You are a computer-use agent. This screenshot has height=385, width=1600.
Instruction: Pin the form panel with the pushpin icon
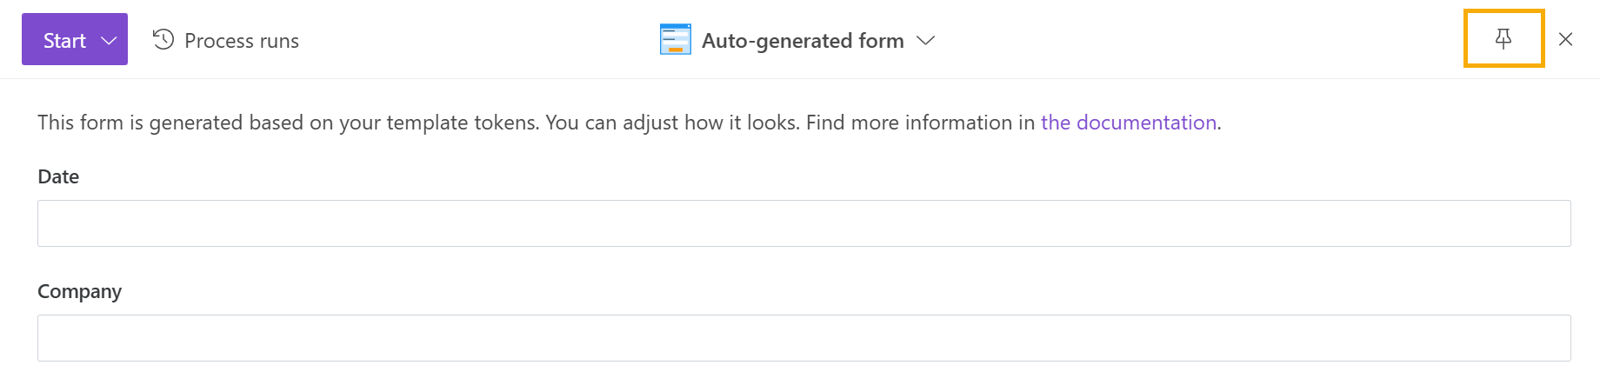1503,38
